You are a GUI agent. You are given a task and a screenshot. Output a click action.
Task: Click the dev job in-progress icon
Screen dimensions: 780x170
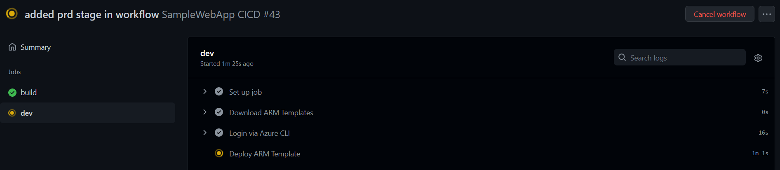coord(12,113)
